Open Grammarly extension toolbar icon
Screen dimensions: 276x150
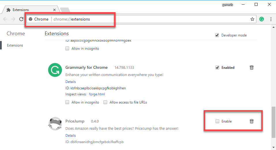(262, 19)
